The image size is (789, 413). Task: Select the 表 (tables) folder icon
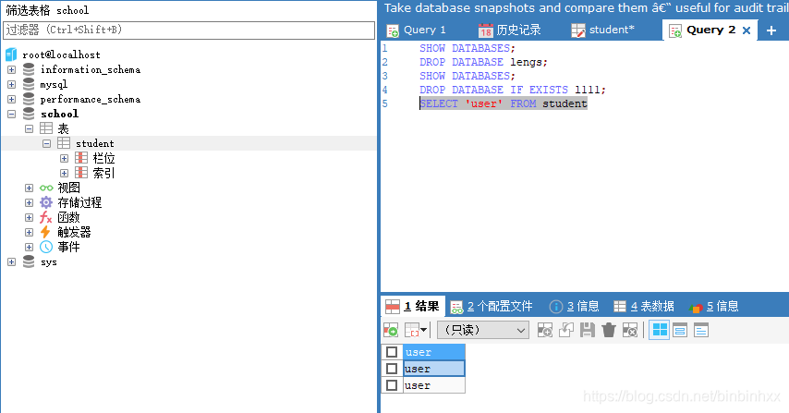(x=46, y=128)
